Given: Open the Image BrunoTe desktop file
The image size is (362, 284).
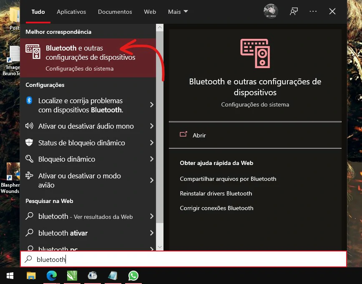Looking at the screenshot, I should (x=11, y=61).
